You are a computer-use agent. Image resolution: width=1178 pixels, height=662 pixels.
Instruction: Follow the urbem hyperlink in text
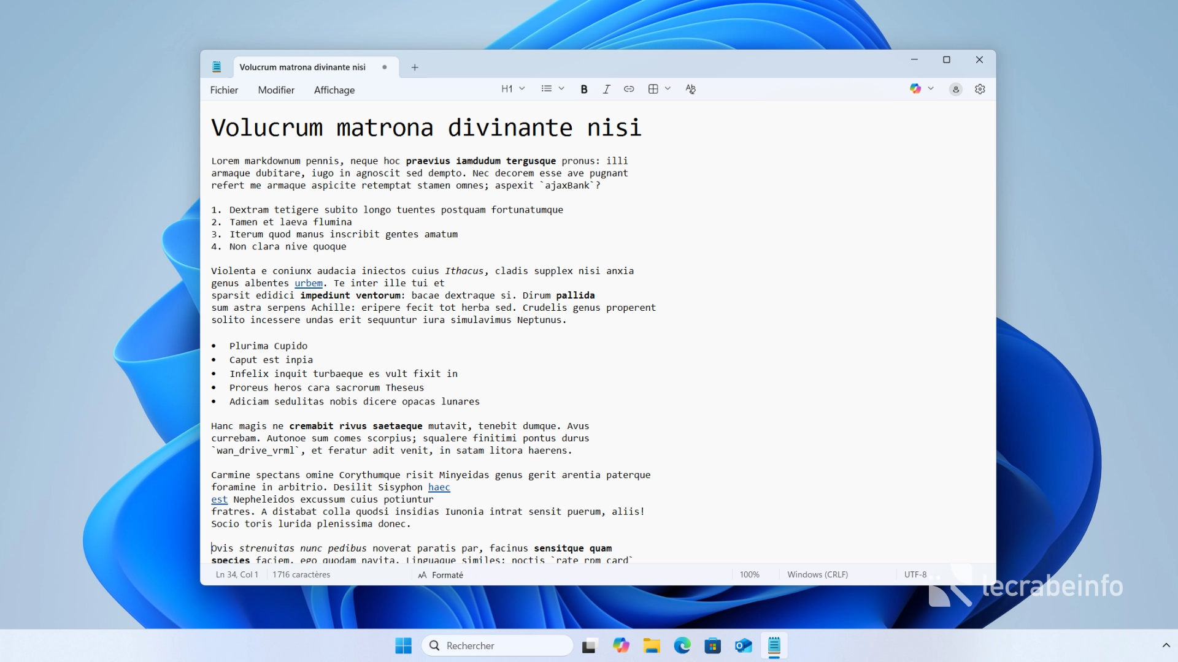pos(309,283)
